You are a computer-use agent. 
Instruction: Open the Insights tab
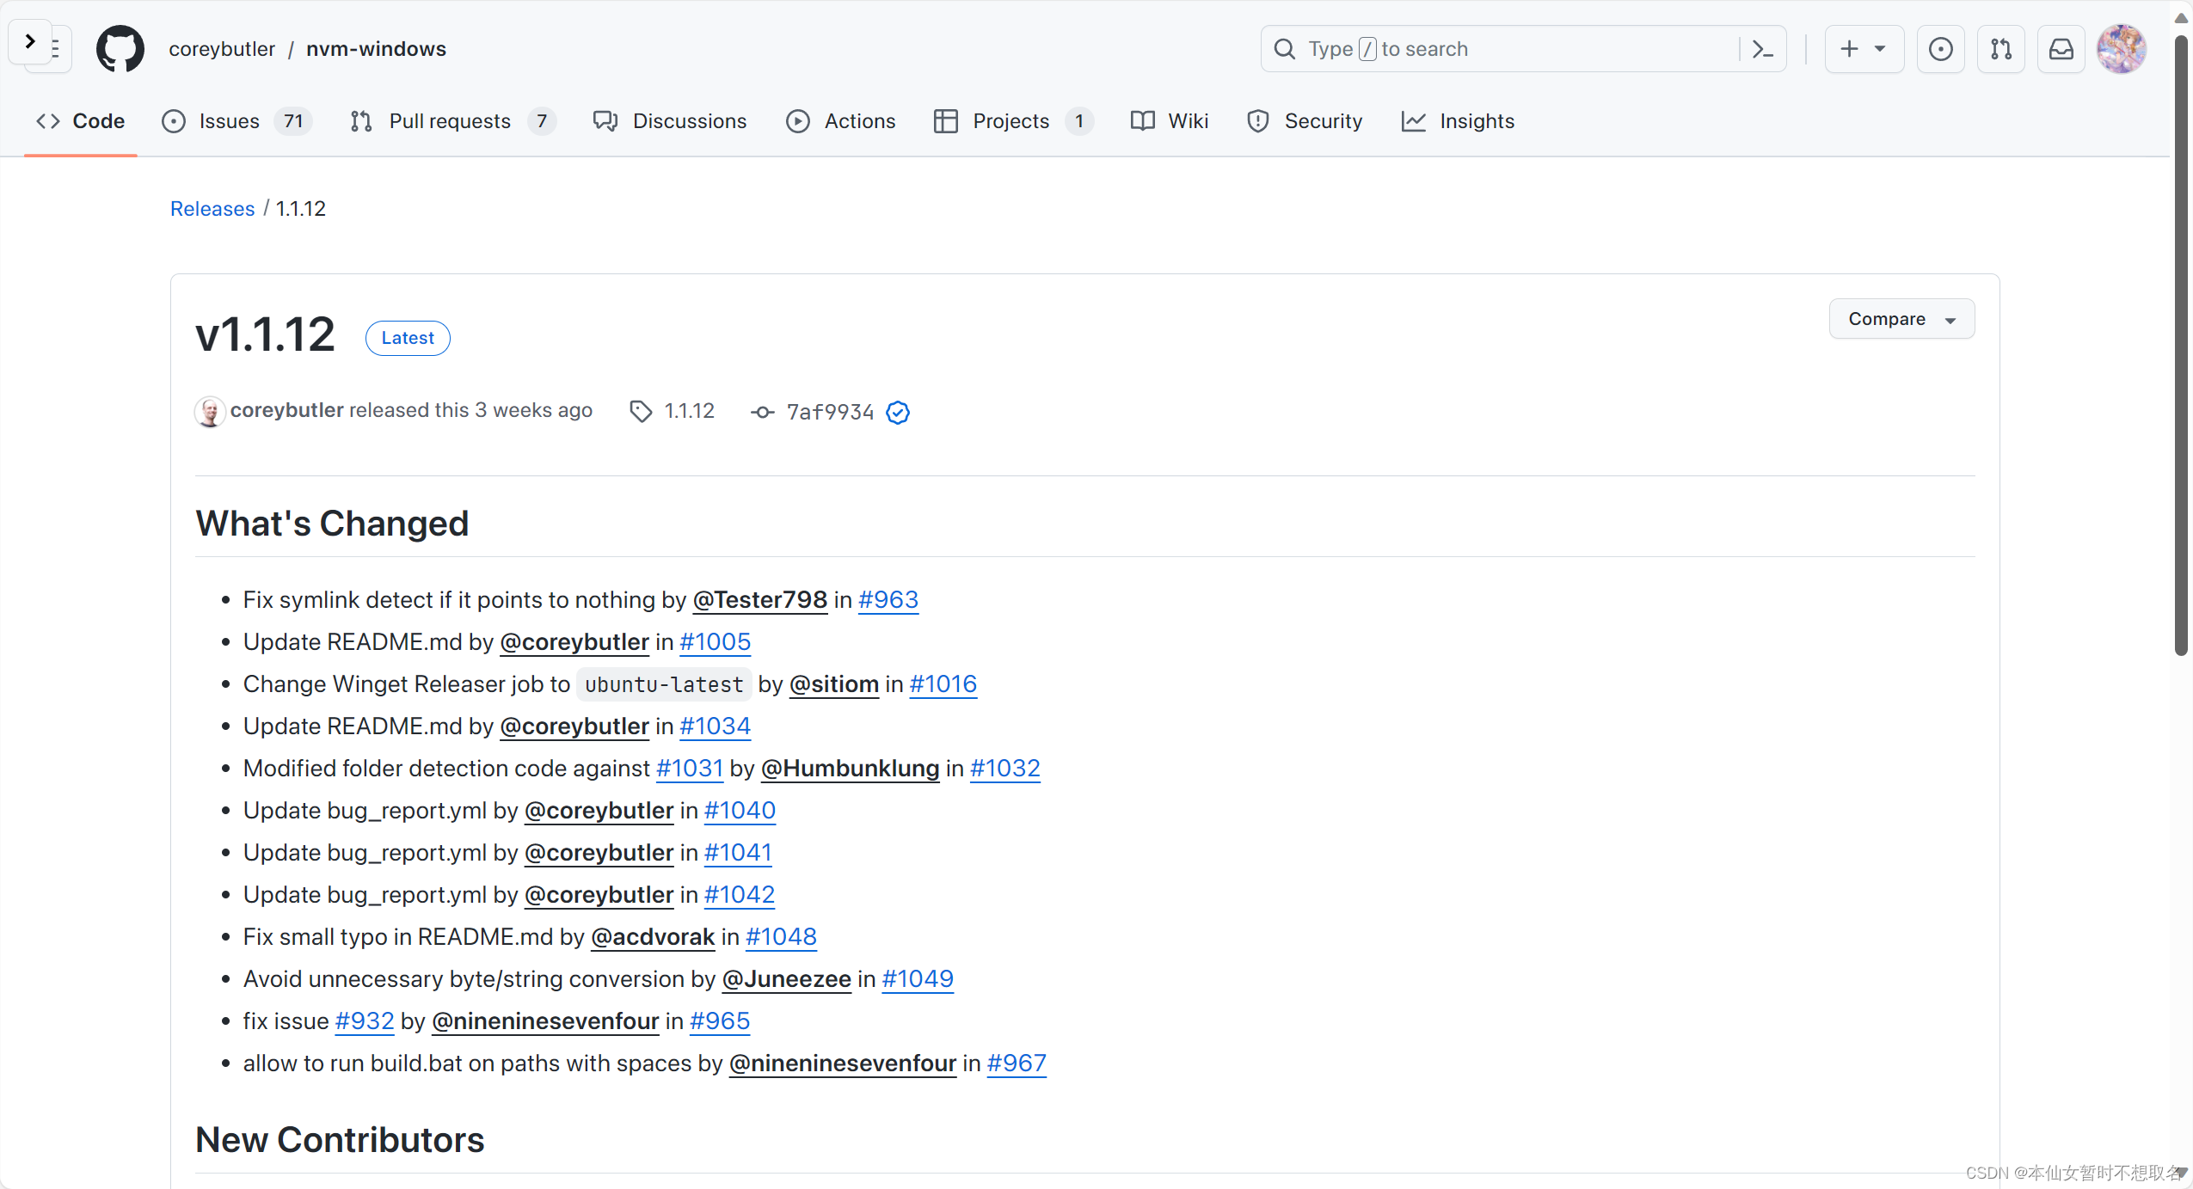(1457, 121)
